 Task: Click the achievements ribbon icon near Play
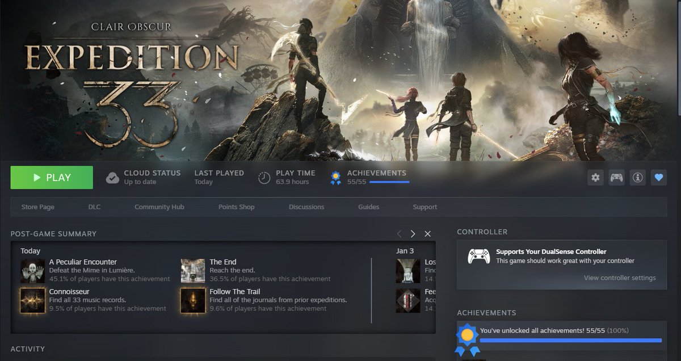(336, 178)
